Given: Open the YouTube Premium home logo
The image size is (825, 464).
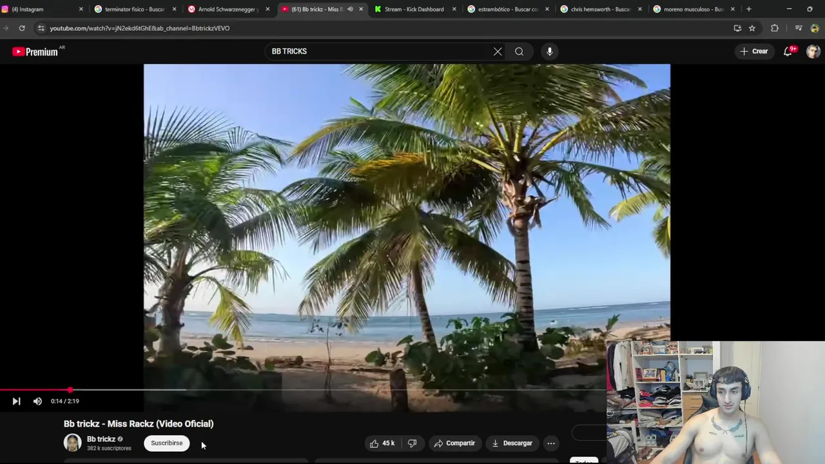Looking at the screenshot, I should tap(35, 52).
